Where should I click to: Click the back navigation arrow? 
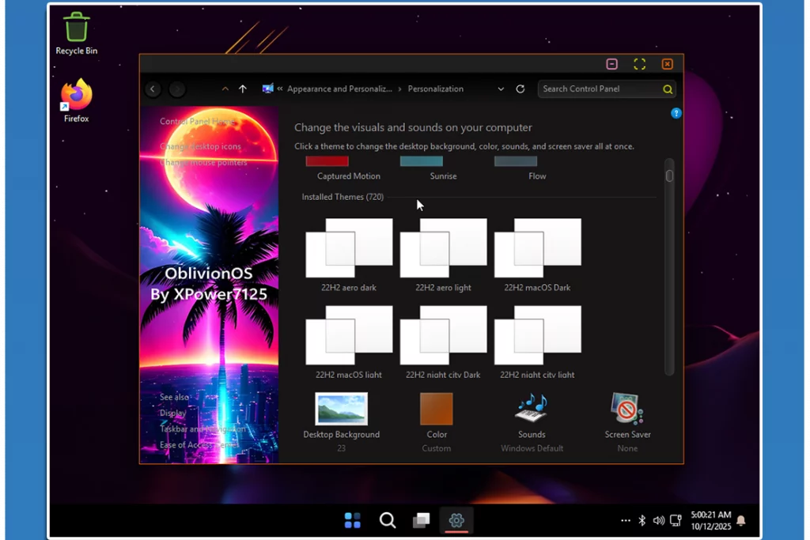pyautogui.click(x=153, y=89)
